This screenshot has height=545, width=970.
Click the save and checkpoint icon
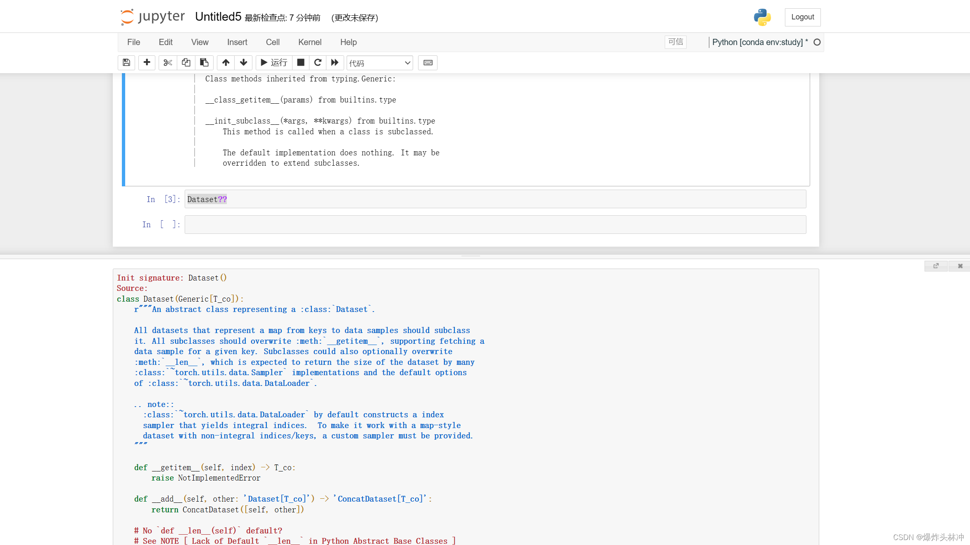coord(126,63)
